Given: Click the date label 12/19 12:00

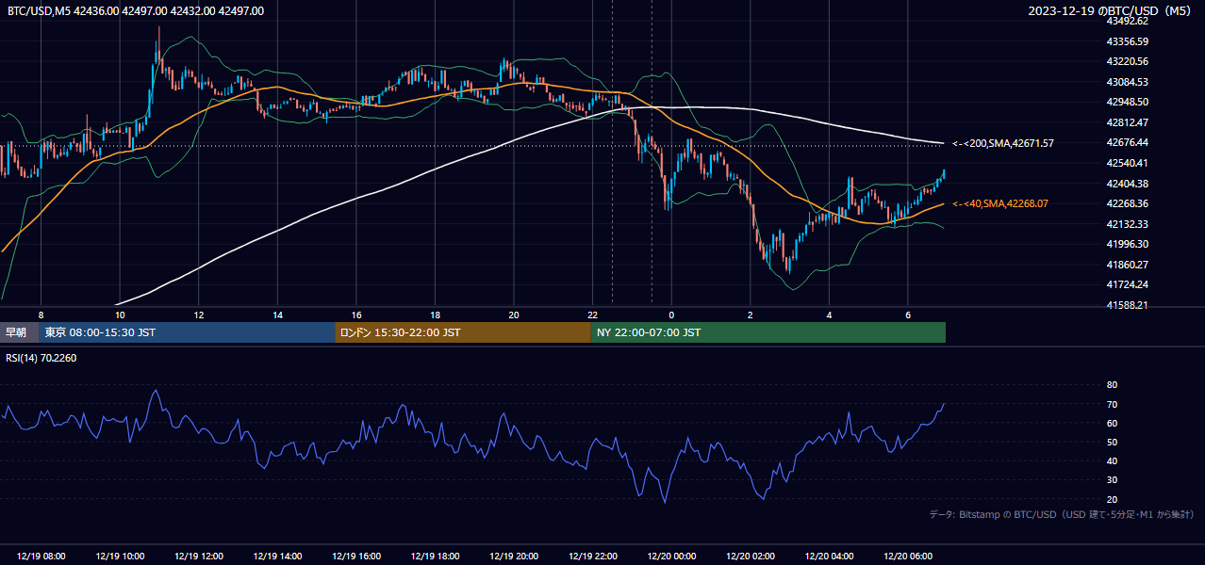Looking at the screenshot, I should coord(199,557).
